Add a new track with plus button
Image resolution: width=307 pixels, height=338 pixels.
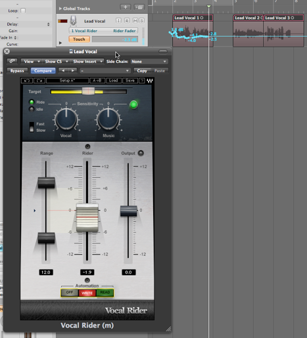[x=125, y=7]
